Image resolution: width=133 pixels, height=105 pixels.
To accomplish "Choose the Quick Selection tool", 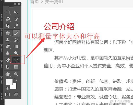I will (16, 19).
